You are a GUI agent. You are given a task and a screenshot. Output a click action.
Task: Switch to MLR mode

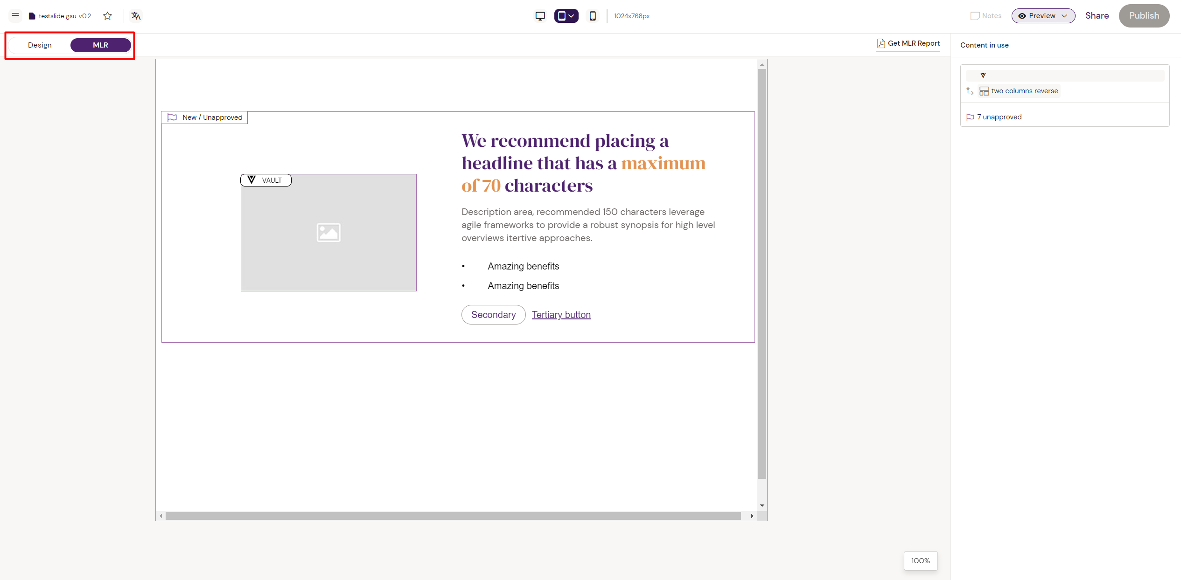(100, 45)
